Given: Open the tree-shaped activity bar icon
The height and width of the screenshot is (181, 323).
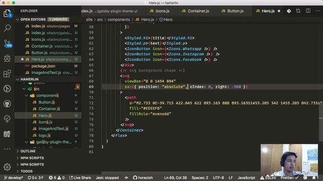Looking at the screenshot, I should pos(7,119).
